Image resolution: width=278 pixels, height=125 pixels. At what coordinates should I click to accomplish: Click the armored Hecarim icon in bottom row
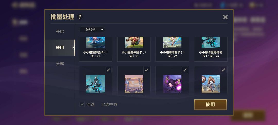click(x=95, y=84)
